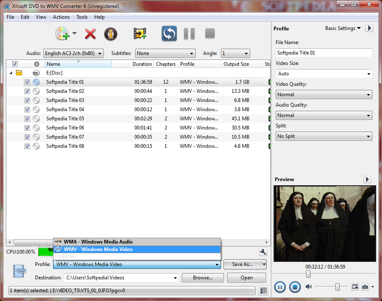
Task: Sort by the Output Size column header
Action: click(x=236, y=64)
